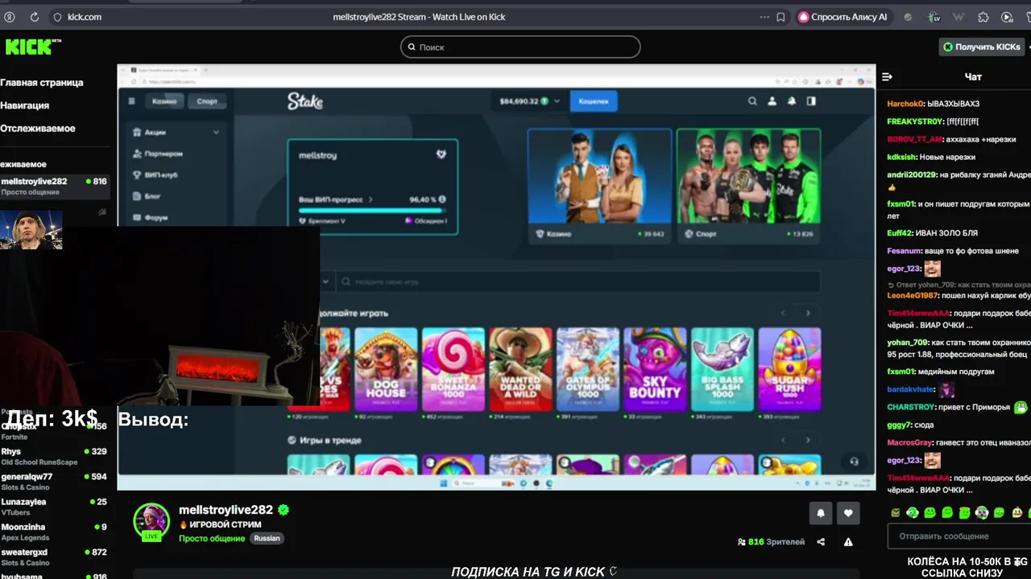Image resolution: width=1031 pixels, height=579 pixels.
Task: Open Stake user profile icon
Action: point(772,101)
